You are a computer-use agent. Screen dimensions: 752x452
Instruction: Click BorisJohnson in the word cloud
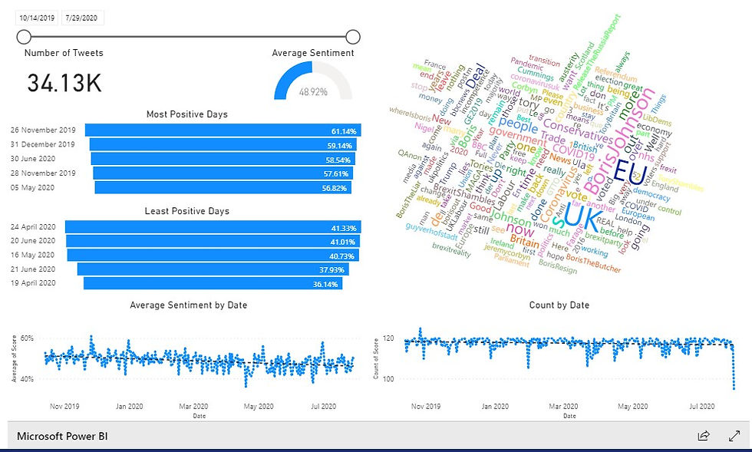tap(618, 141)
